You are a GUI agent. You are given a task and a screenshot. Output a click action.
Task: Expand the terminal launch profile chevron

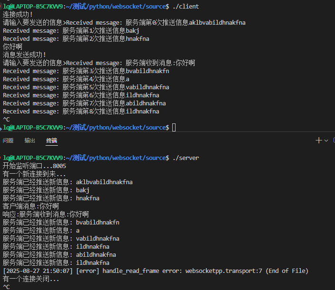pyautogui.click(x=326, y=140)
